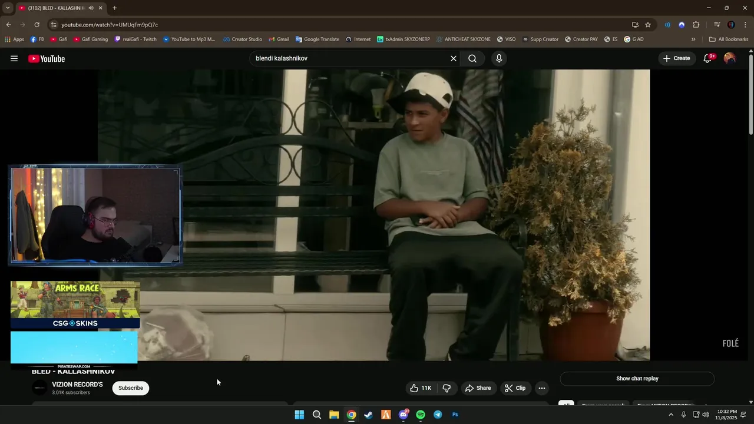Open the taskbar clock and date
This screenshot has width=754, height=424.
tap(726, 415)
